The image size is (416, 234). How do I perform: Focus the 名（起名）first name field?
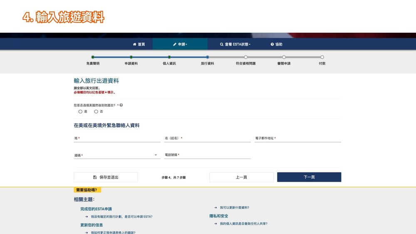[208, 138]
